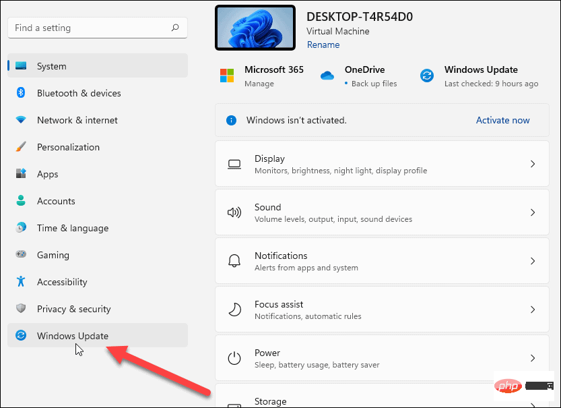Image resolution: width=561 pixels, height=408 pixels.
Task: Expand the Notifications settings chevron
Action: [533, 261]
